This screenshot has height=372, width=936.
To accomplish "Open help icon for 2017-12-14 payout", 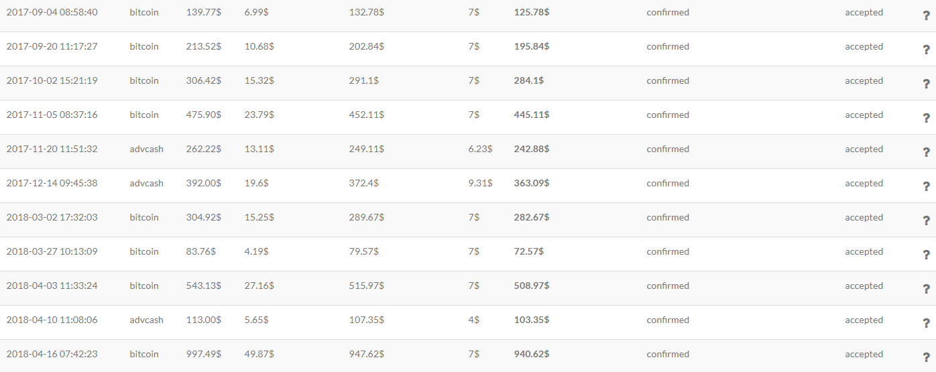I will pos(926,186).
